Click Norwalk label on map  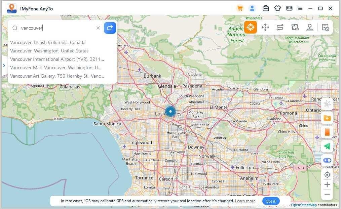click(x=207, y=156)
